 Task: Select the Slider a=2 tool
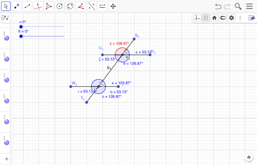102,6
